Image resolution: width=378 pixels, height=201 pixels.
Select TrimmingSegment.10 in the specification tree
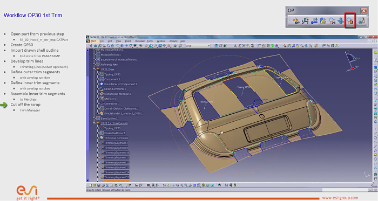117,153
